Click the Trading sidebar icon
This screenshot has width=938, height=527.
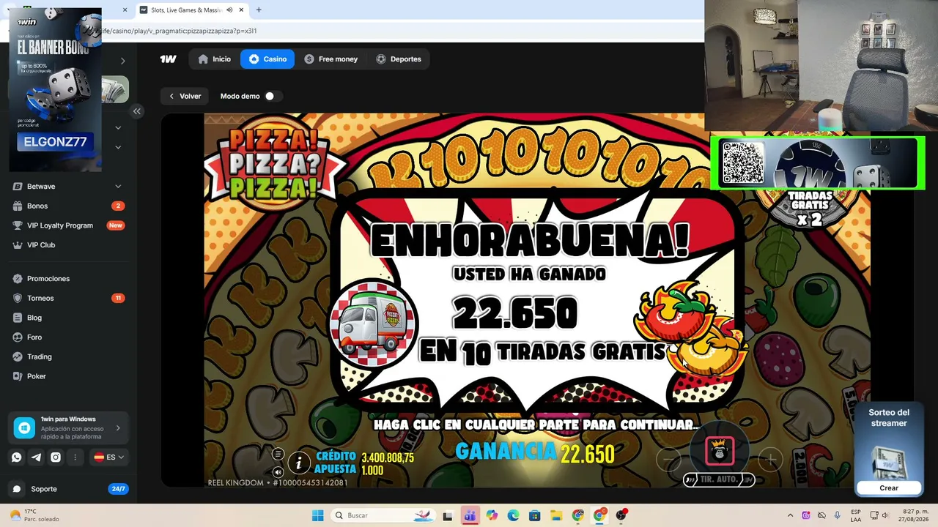coord(18,356)
